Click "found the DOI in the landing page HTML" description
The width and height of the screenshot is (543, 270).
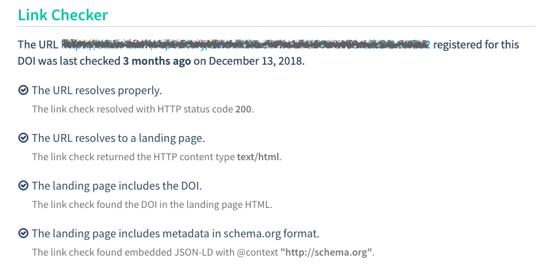tap(151, 204)
